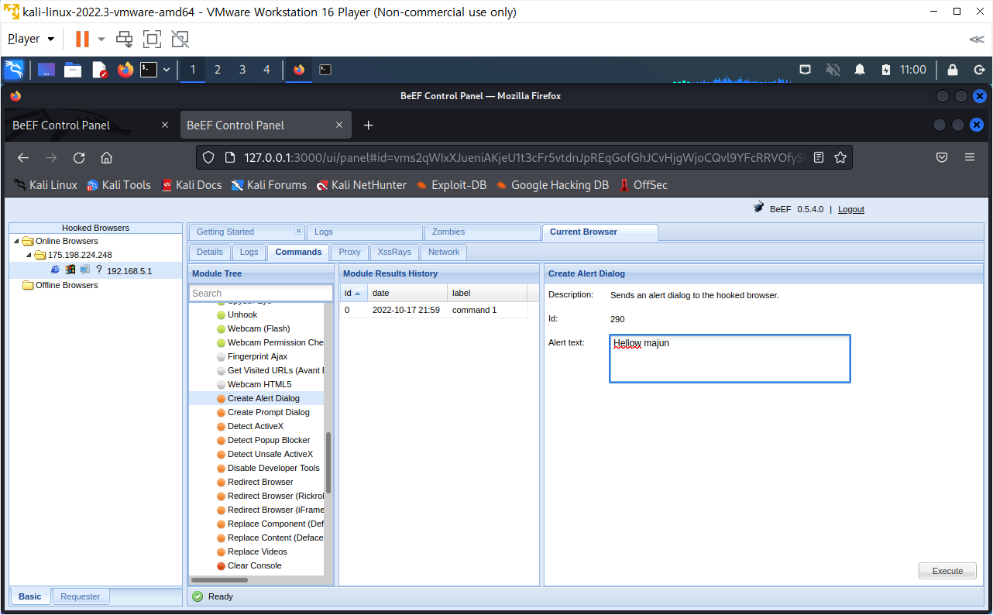
Task: Select Detect Popup Blocker module
Action: pos(268,440)
